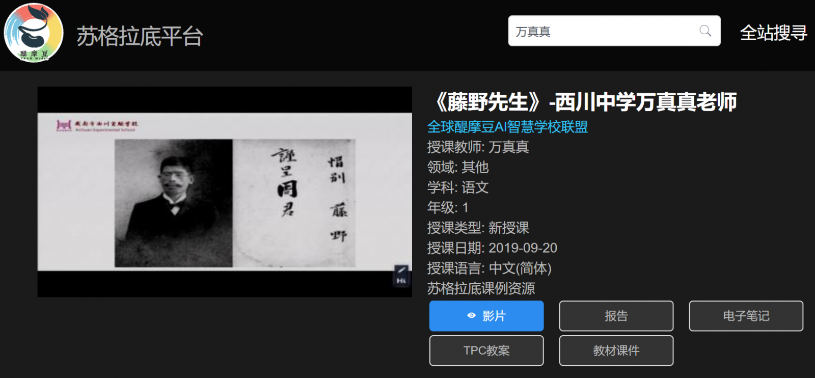Click the search magnifier icon

click(705, 31)
